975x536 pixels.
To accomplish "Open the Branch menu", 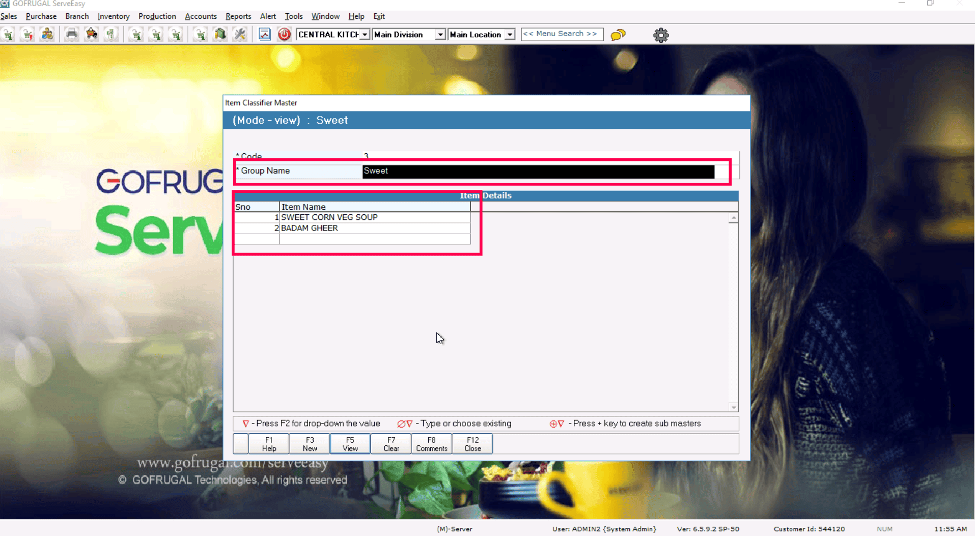I will click(x=77, y=16).
